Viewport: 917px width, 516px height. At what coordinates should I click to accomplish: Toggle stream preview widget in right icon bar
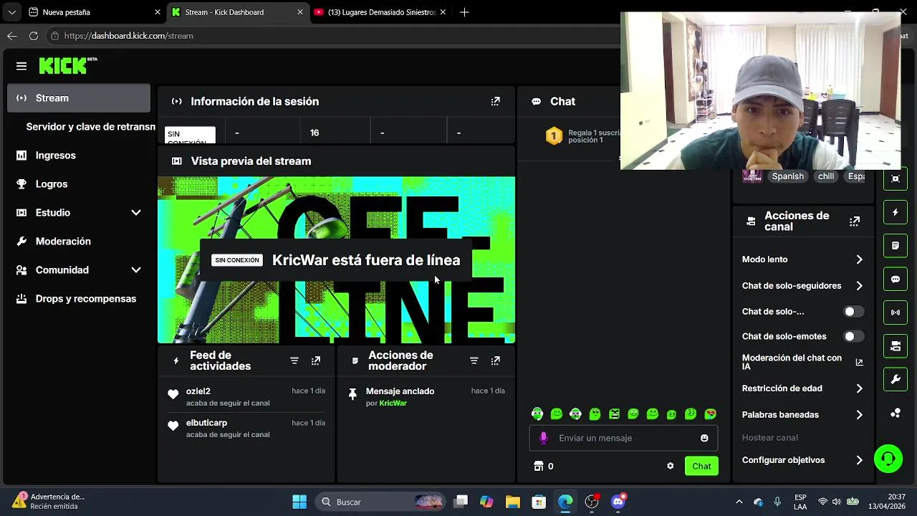[x=896, y=179]
